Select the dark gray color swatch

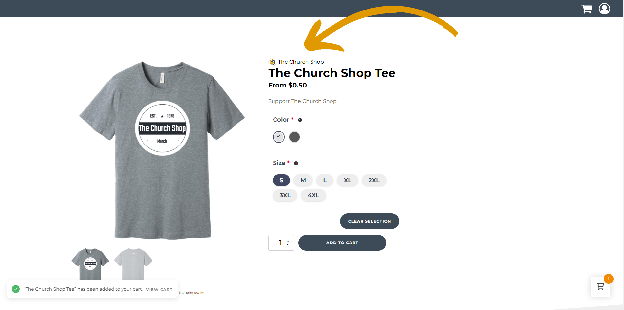pos(294,137)
